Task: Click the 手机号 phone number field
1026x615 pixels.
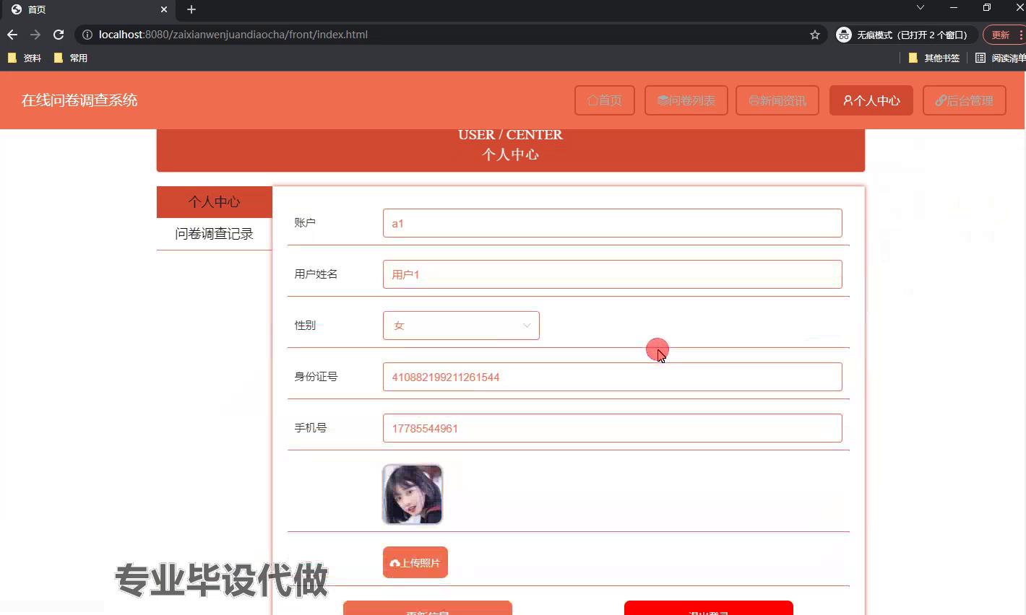Action: point(612,428)
